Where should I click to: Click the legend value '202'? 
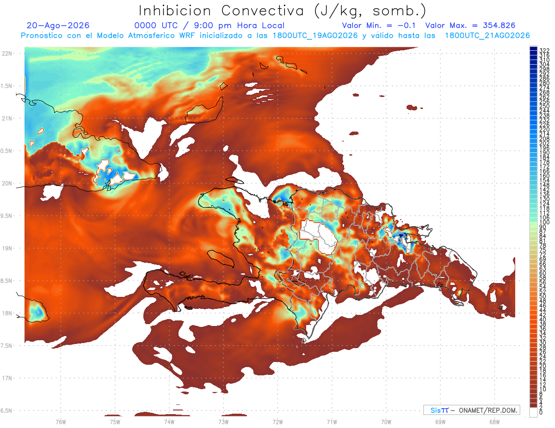click(544, 143)
